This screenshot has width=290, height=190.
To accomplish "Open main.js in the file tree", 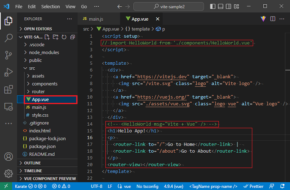I will tap(47, 107).
